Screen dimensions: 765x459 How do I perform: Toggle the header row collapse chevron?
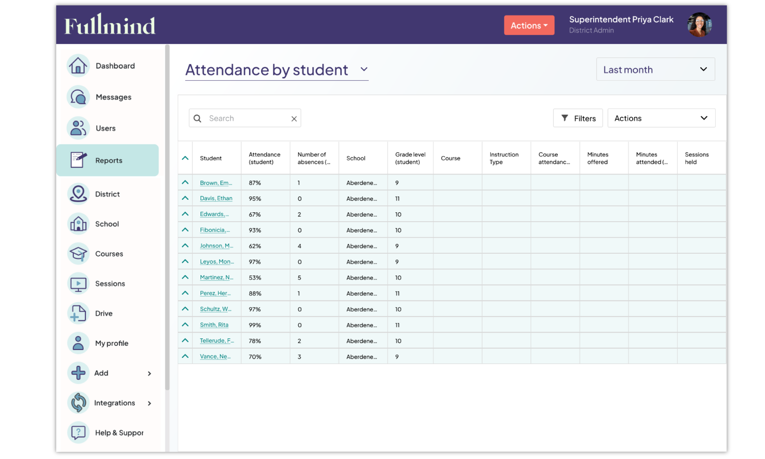point(185,158)
